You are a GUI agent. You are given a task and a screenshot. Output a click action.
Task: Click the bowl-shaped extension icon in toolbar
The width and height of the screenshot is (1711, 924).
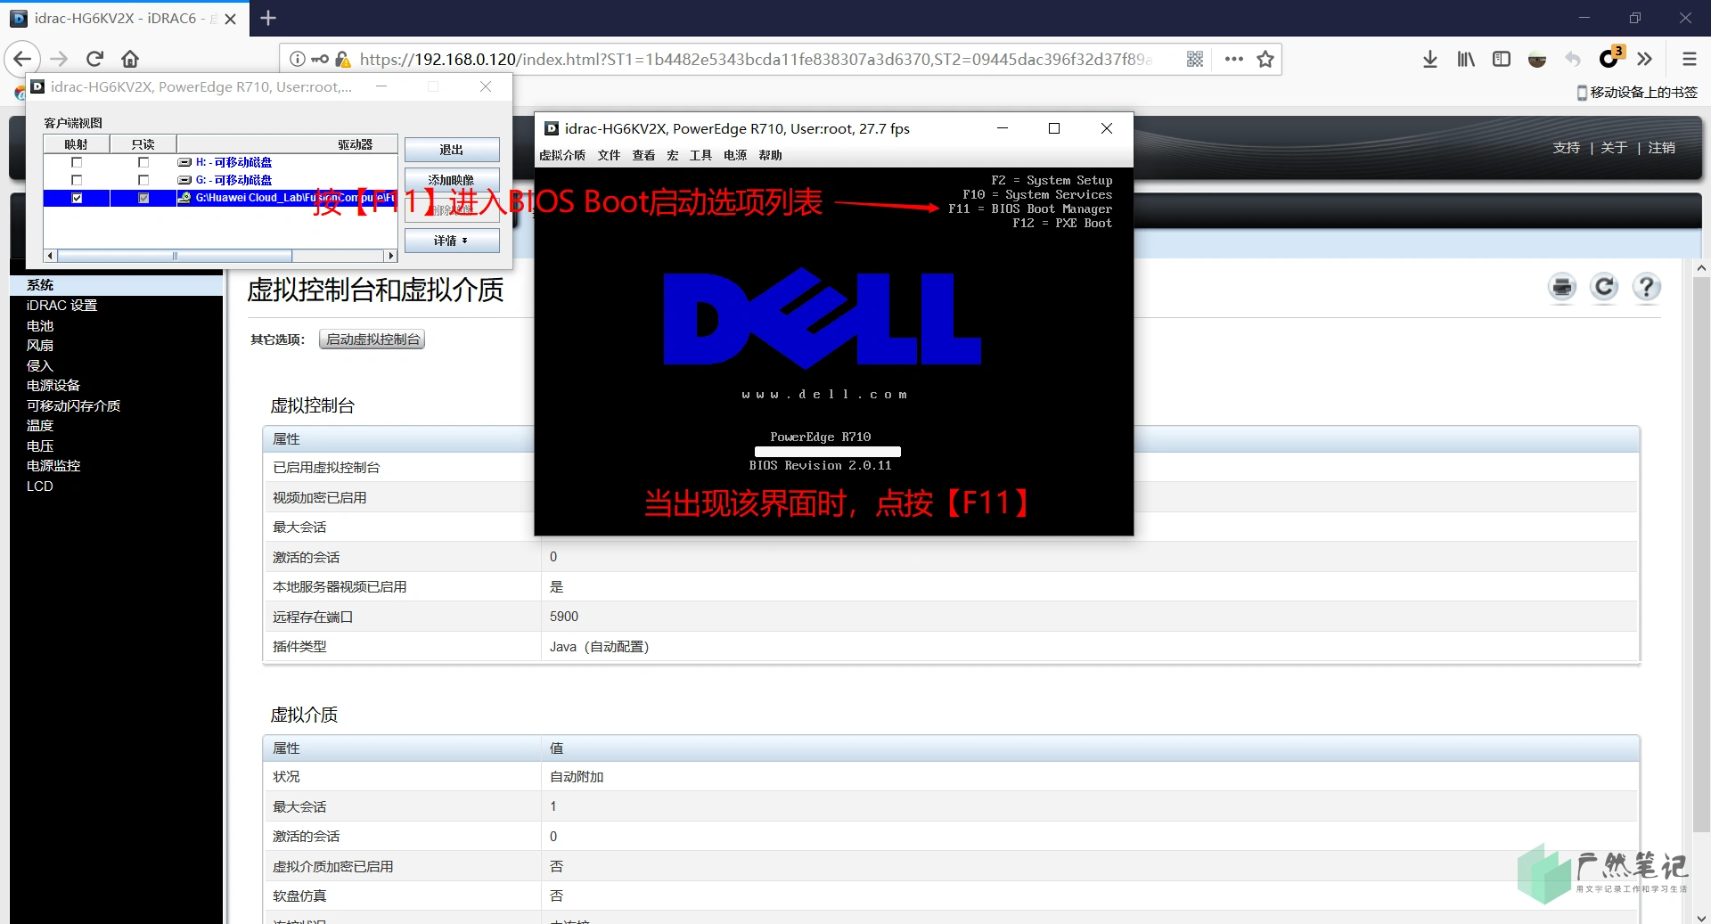(1537, 59)
